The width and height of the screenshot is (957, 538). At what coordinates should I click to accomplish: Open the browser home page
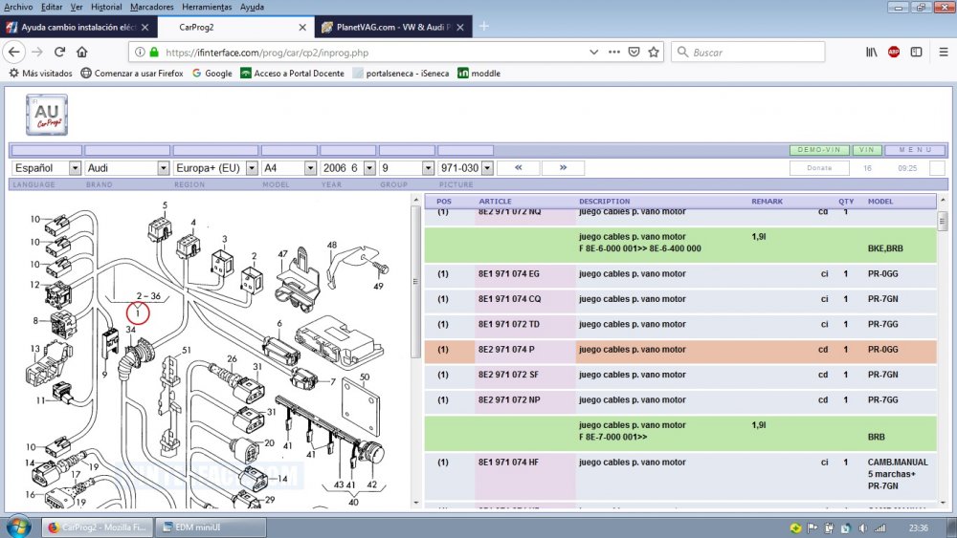click(81, 53)
